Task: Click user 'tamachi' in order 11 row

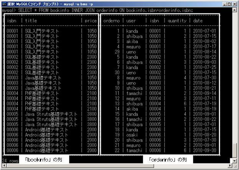Action: [x=134, y=93]
